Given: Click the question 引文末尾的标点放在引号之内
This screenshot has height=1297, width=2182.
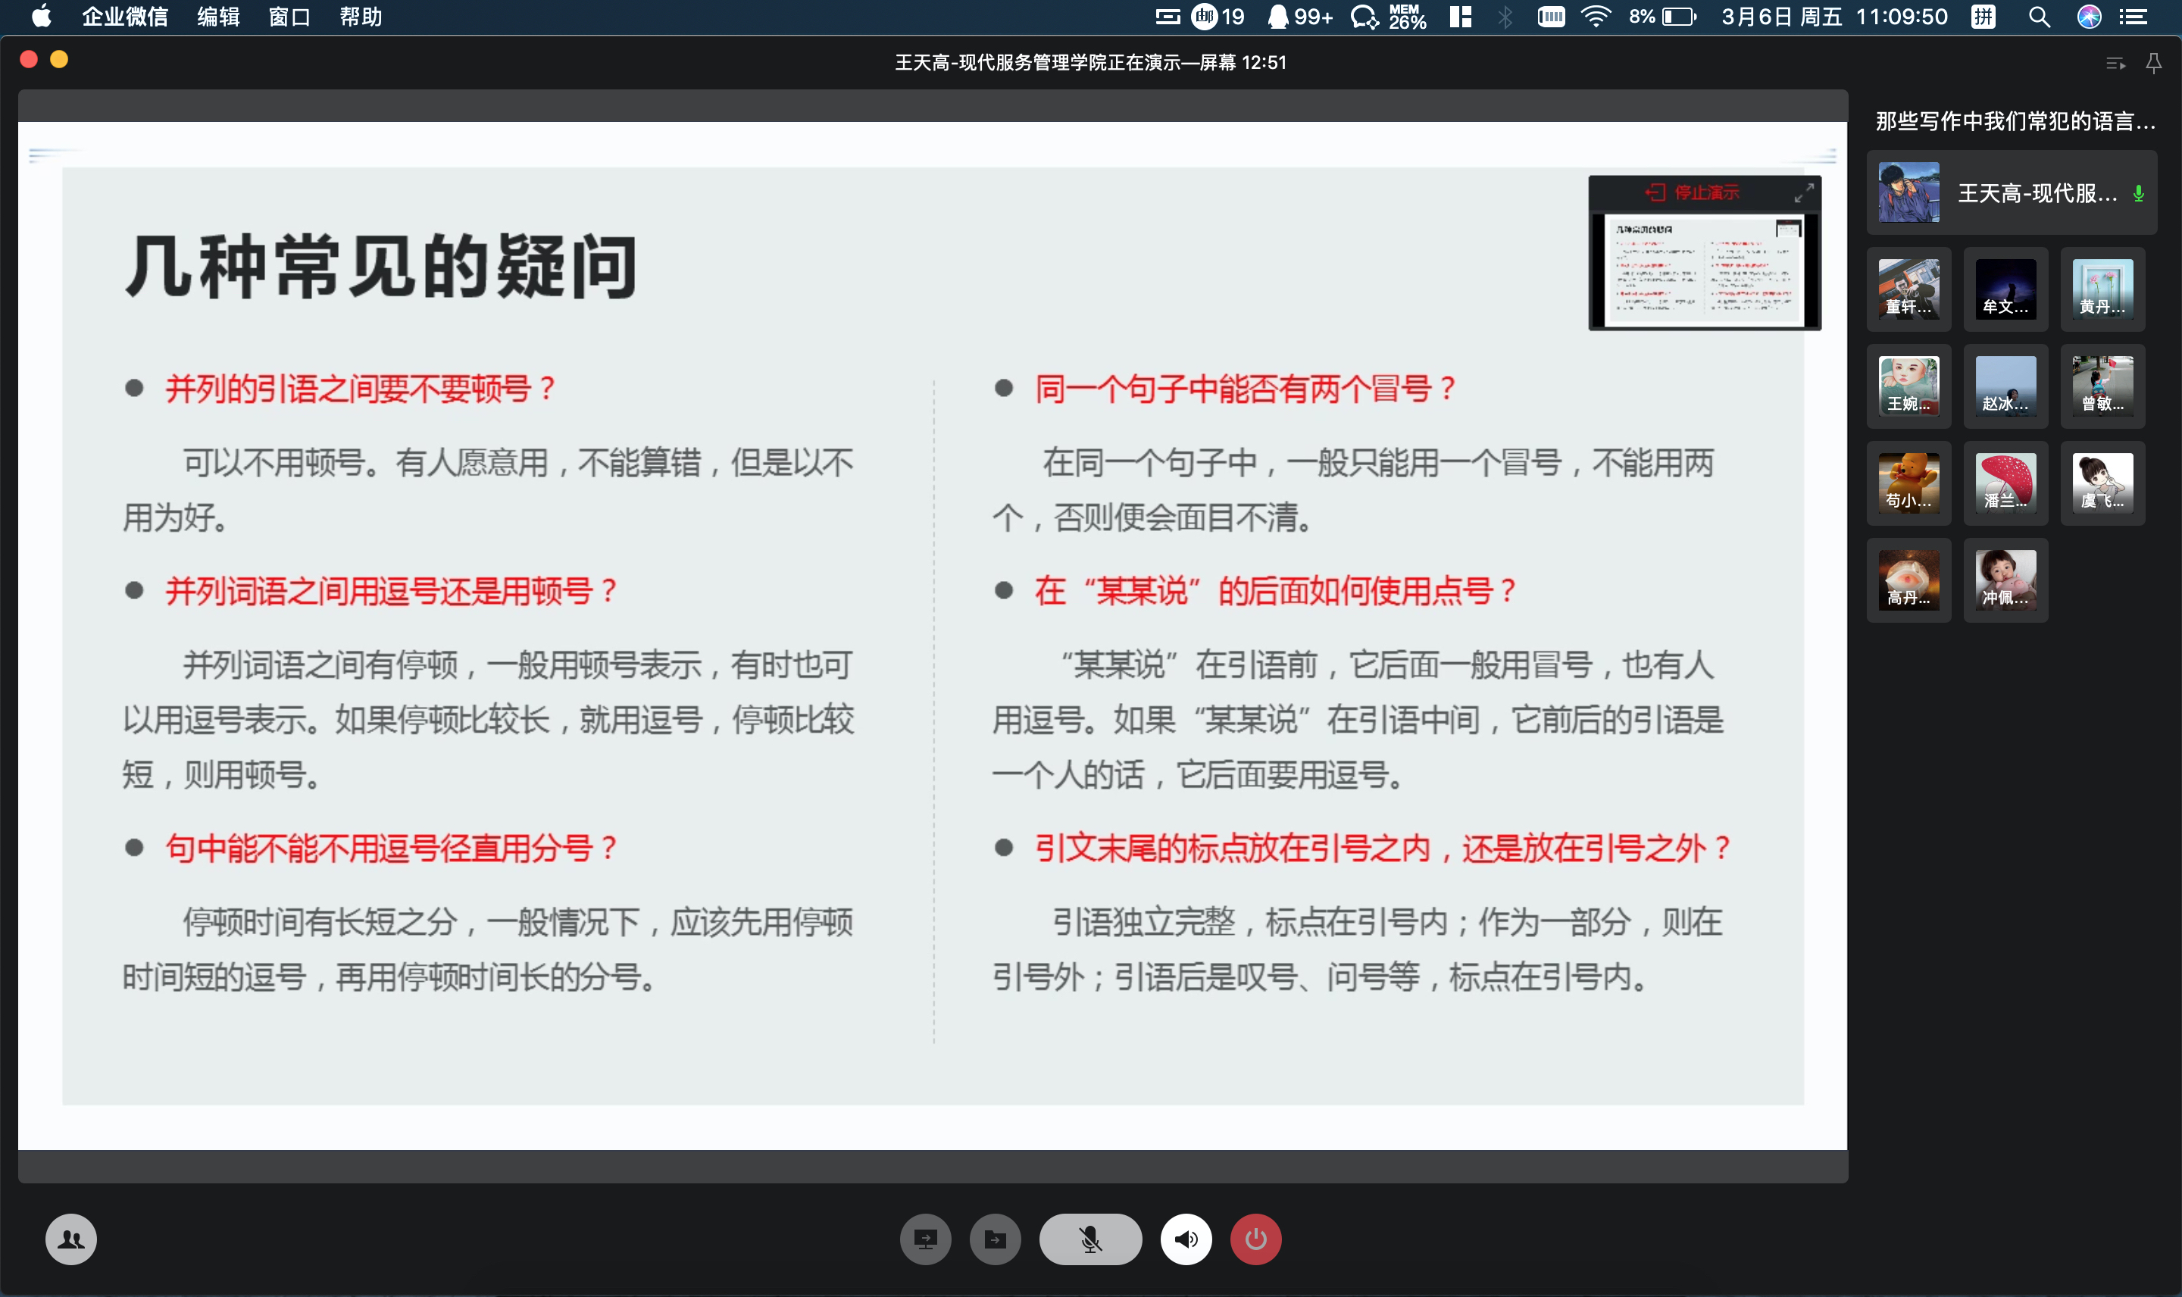Looking at the screenshot, I should pyautogui.click(x=1232, y=848).
